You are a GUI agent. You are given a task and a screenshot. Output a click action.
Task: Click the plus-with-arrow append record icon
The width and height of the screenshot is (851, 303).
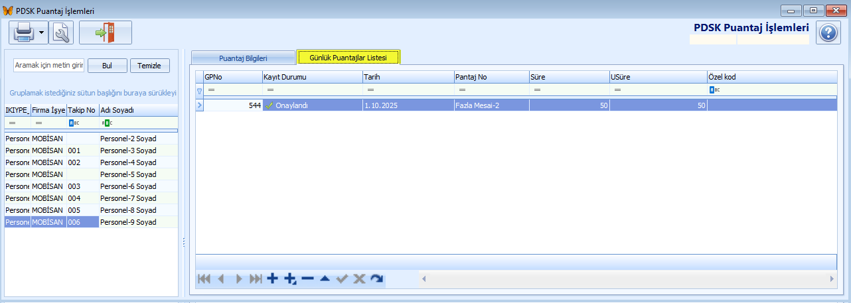[x=290, y=279]
